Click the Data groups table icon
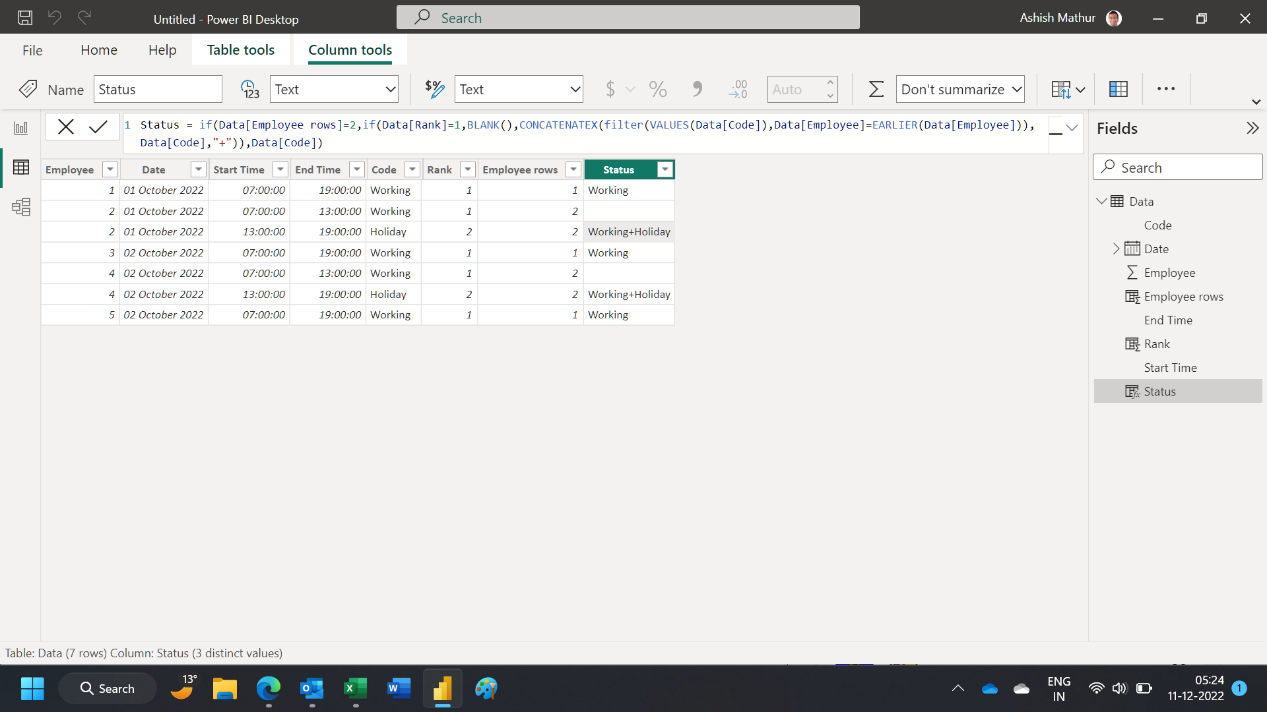 coord(1119,89)
